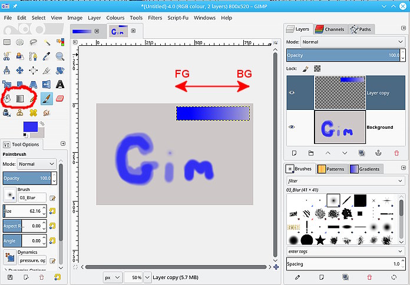The height and width of the screenshot is (285, 410).
Task: Select the Smudge finger tool
Action: (47, 113)
